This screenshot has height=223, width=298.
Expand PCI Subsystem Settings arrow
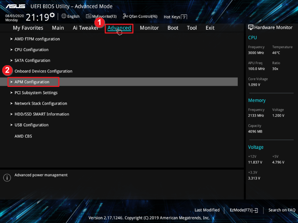(x=11, y=93)
